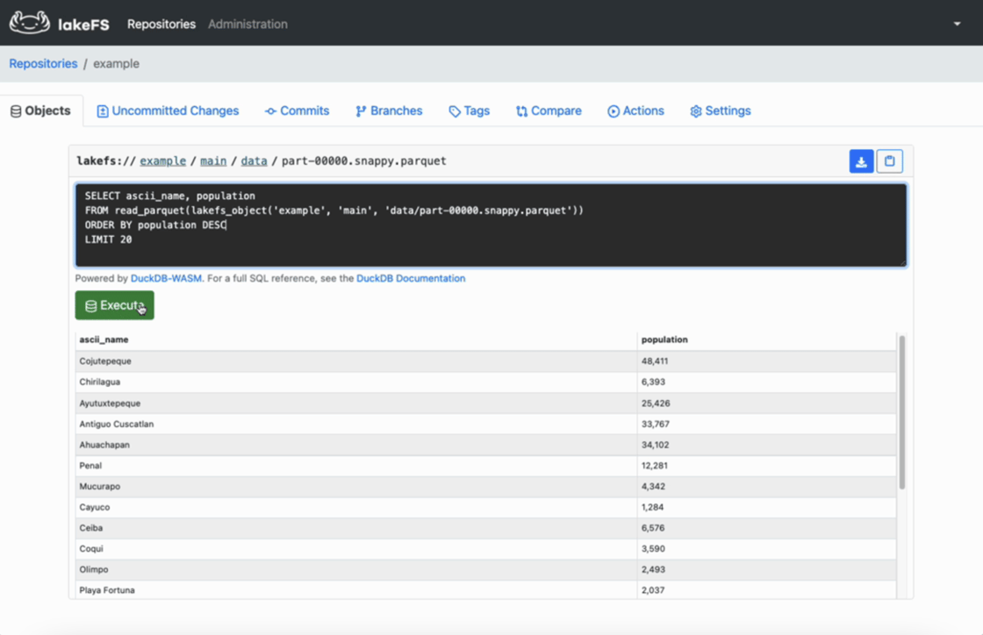Select the Antiguo Cuscatlan name cell

(356, 424)
